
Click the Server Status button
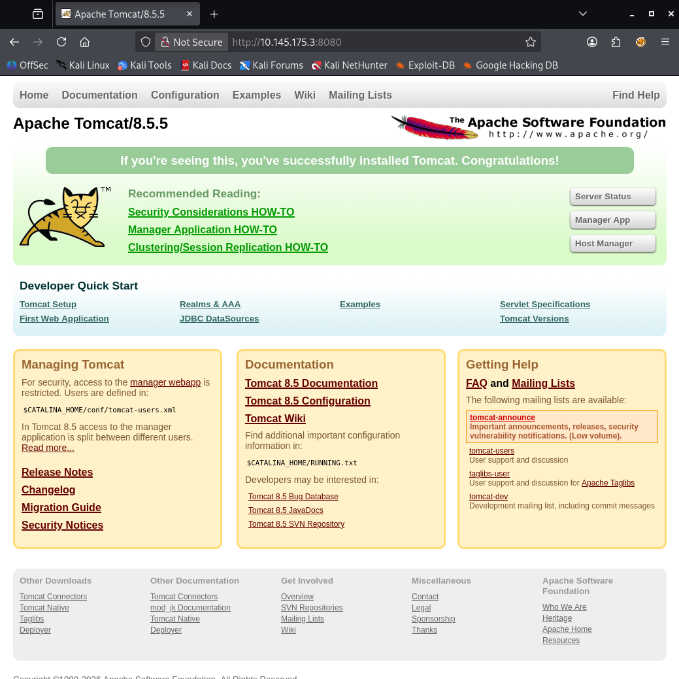tap(612, 197)
